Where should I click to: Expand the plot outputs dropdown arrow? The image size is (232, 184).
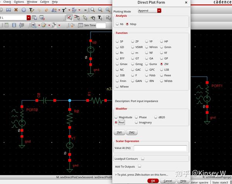[x=59, y=25]
